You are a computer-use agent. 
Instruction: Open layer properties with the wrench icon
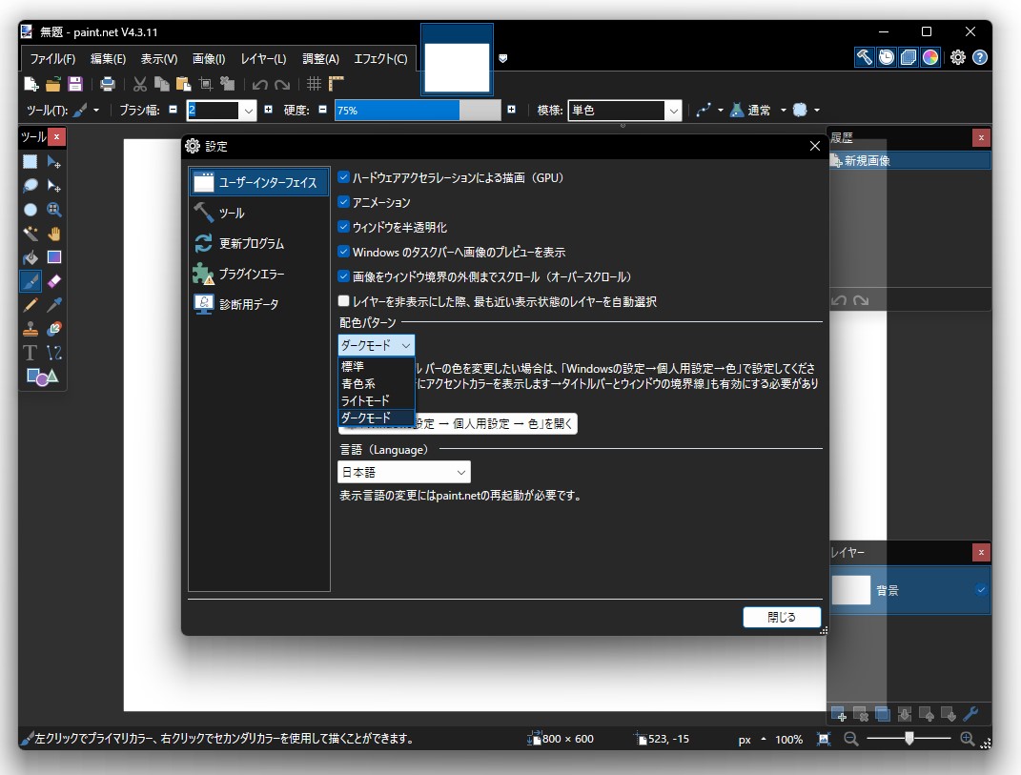point(970,714)
